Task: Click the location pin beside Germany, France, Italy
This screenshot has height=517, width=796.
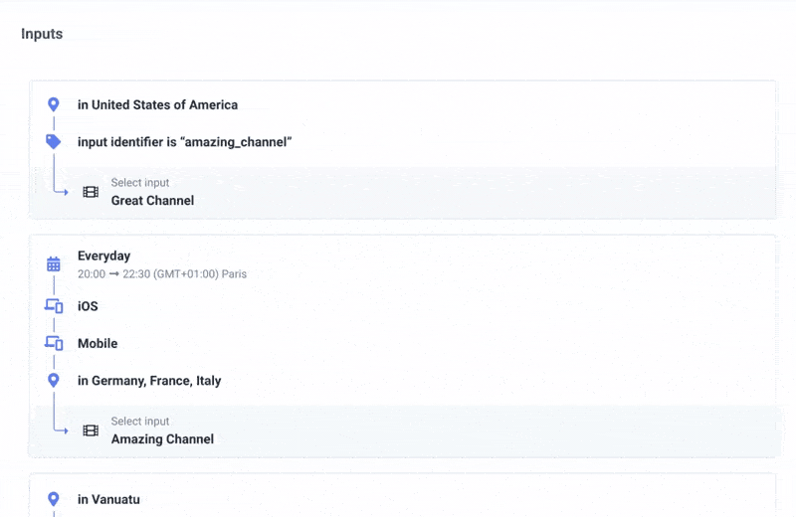Action: click(54, 380)
